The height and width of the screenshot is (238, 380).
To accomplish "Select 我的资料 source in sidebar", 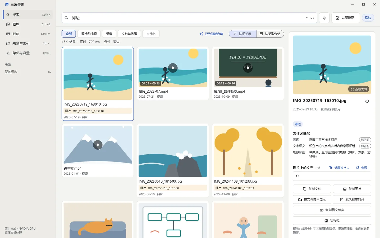I will [x=28, y=72].
